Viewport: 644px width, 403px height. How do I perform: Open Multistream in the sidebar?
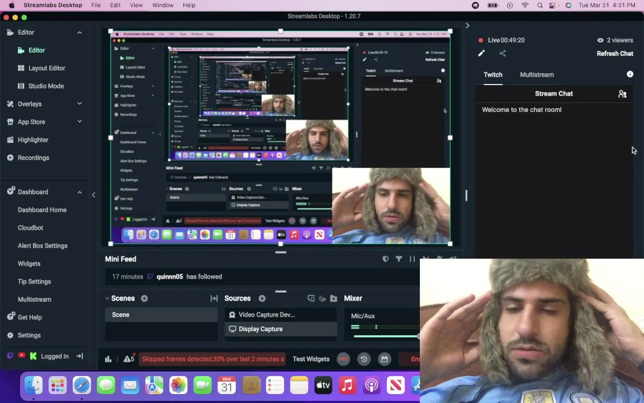(35, 299)
